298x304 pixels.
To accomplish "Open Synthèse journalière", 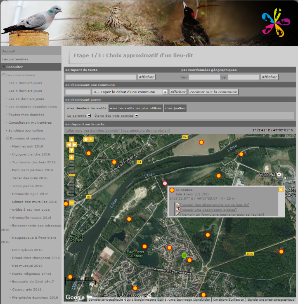I will pyautogui.click(x=26, y=130).
